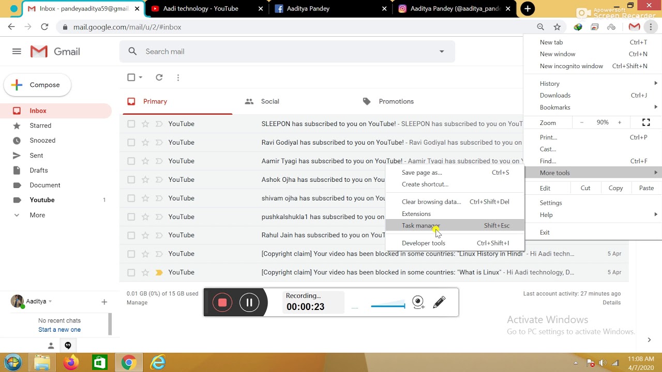Open new browser tab with plus button
This screenshot has width=662, height=372.
click(x=528, y=9)
